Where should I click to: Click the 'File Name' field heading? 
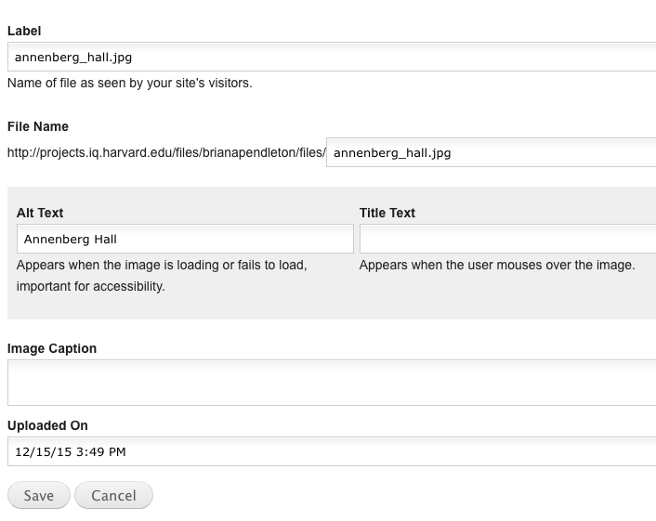(x=38, y=126)
